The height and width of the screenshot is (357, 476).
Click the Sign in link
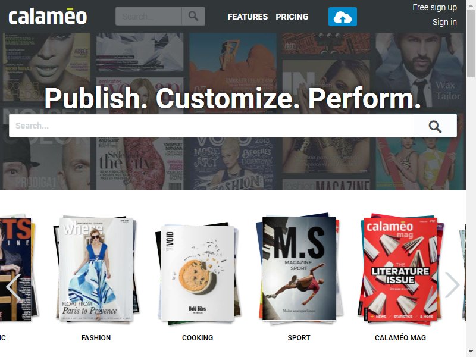(x=444, y=22)
